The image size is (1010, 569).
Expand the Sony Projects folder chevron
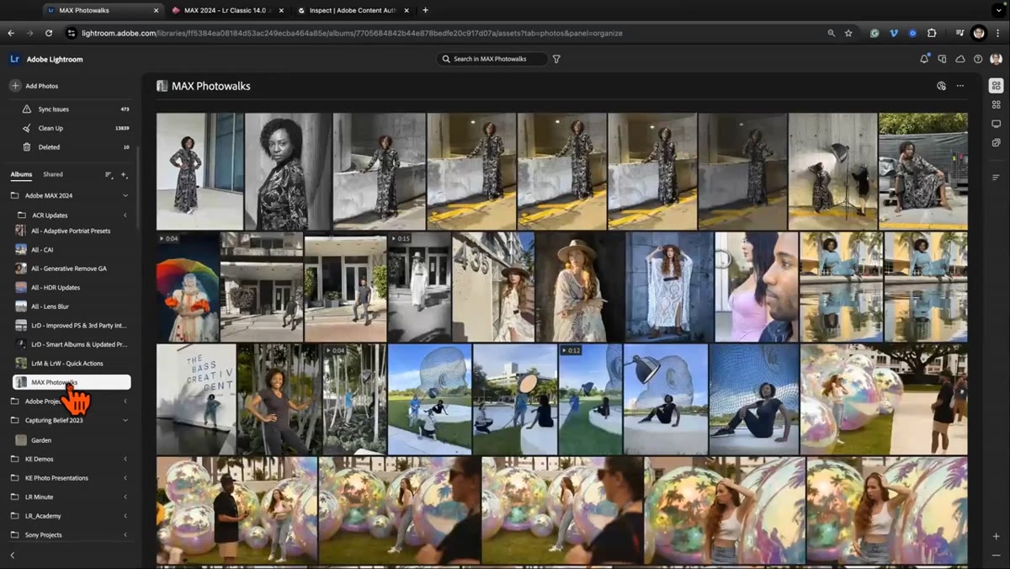[x=125, y=534]
